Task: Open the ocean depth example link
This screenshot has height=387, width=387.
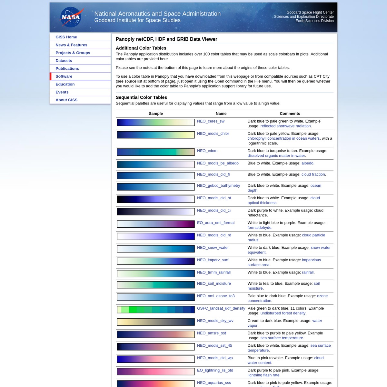Action: (284, 188)
